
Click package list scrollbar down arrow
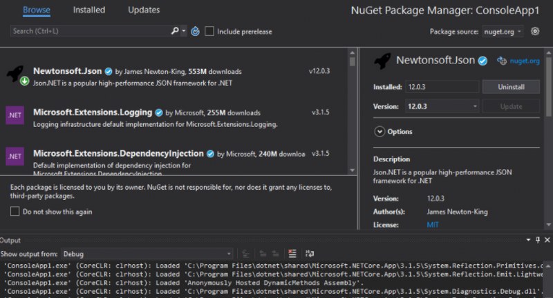pyautogui.click(x=353, y=170)
